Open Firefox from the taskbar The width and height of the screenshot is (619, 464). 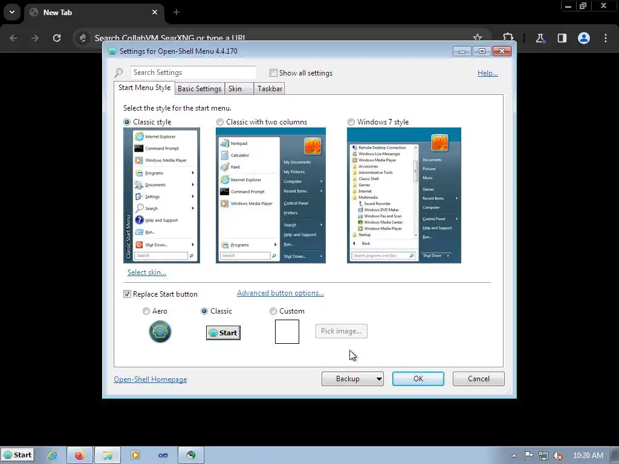coord(79,456)
